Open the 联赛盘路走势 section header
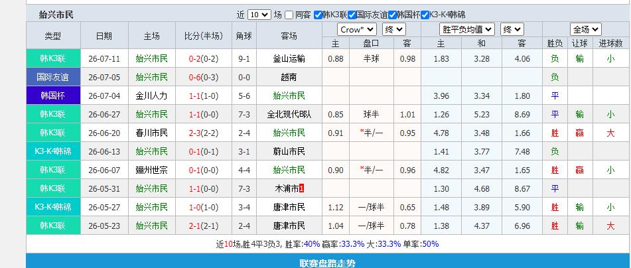The image size is (631, 268). pos(328,263)
